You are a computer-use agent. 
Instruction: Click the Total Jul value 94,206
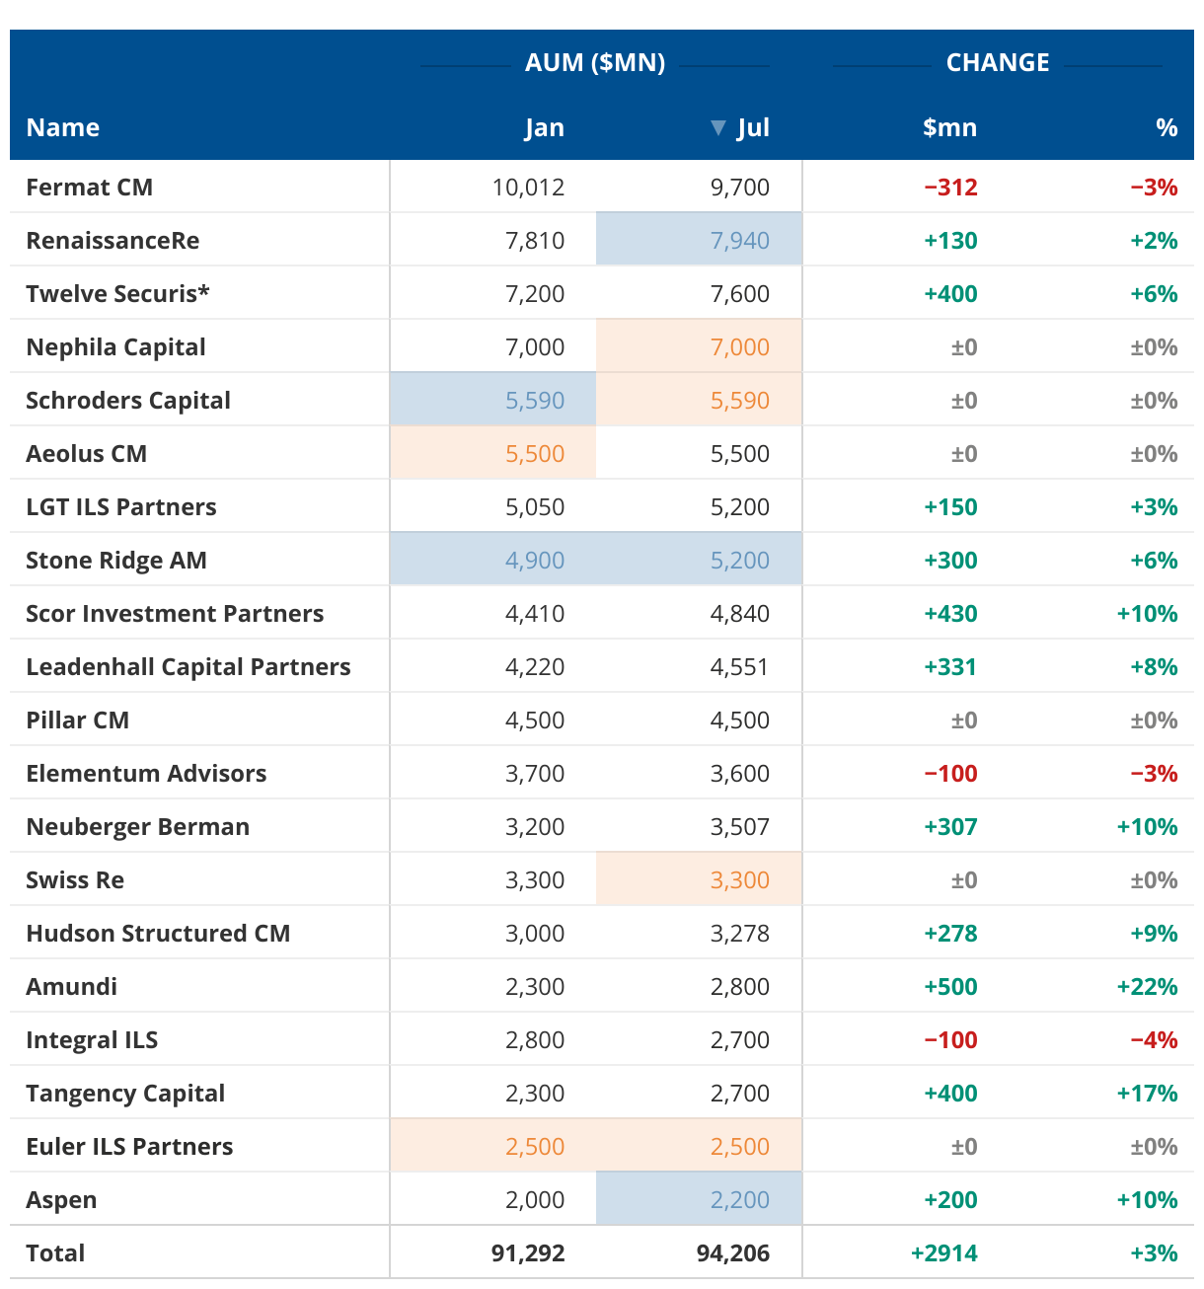[732, 1253]
